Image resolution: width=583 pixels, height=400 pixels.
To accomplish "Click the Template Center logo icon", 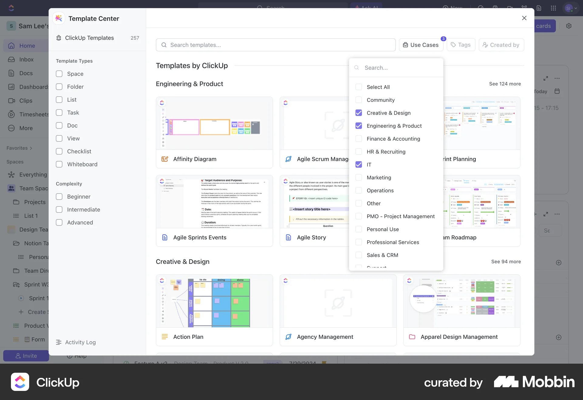I will pos(59,18).
